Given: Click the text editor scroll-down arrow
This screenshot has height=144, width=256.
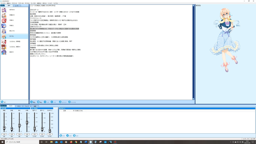Looking at the screenshot, I should point(194,99).
